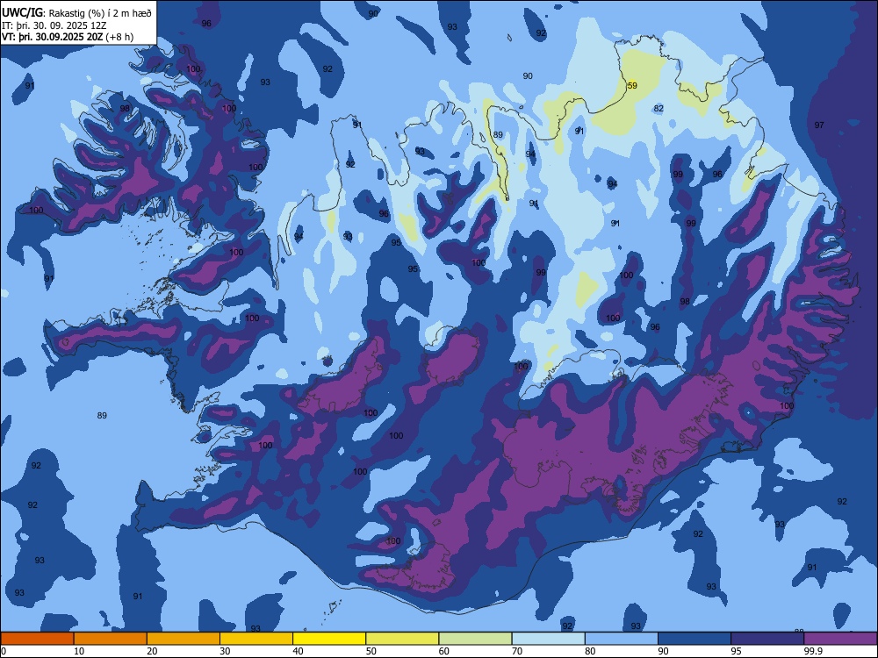Click the '80' label on the color scale
878x658 pixels.
[590, 651]
